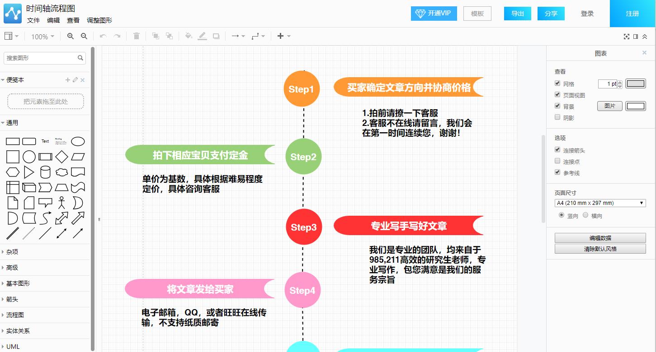Expand the UML shapes category

coord(12,347)
